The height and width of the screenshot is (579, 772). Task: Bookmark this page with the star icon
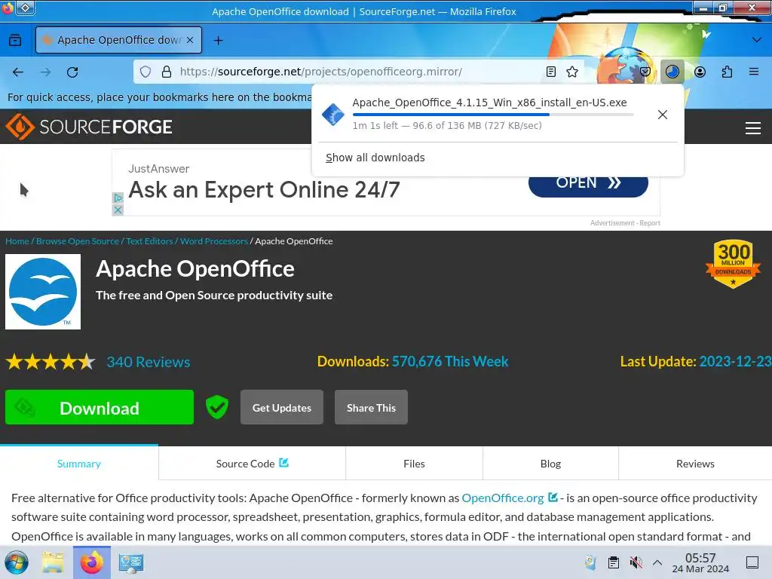(572, 72)
